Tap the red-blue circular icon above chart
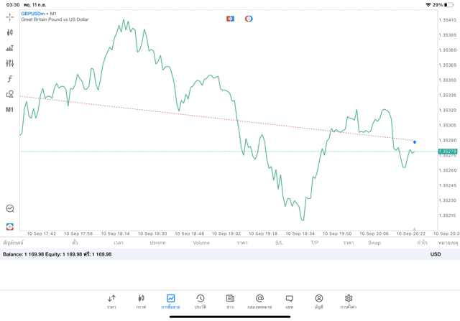460x321 pixels. tap(249, 19)
